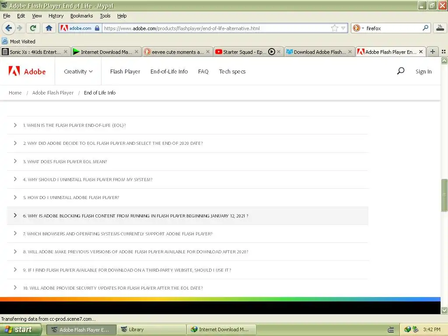
Task: Switch to the eevee cute moments tab
Action: pos(178,52)
